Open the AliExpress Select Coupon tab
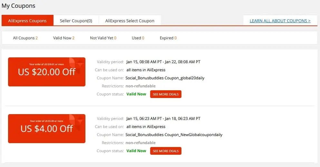Image resolution: width=320 pixels, height=167 pixels. 130,21
